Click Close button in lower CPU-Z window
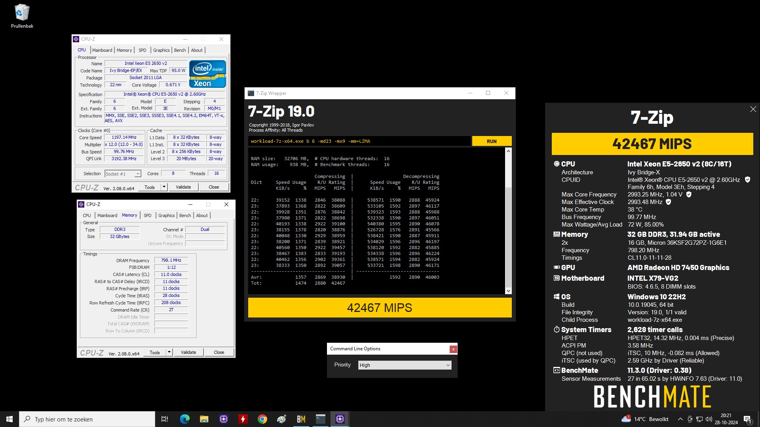This screenshot has height=427, width=760. tap(219, 352)
